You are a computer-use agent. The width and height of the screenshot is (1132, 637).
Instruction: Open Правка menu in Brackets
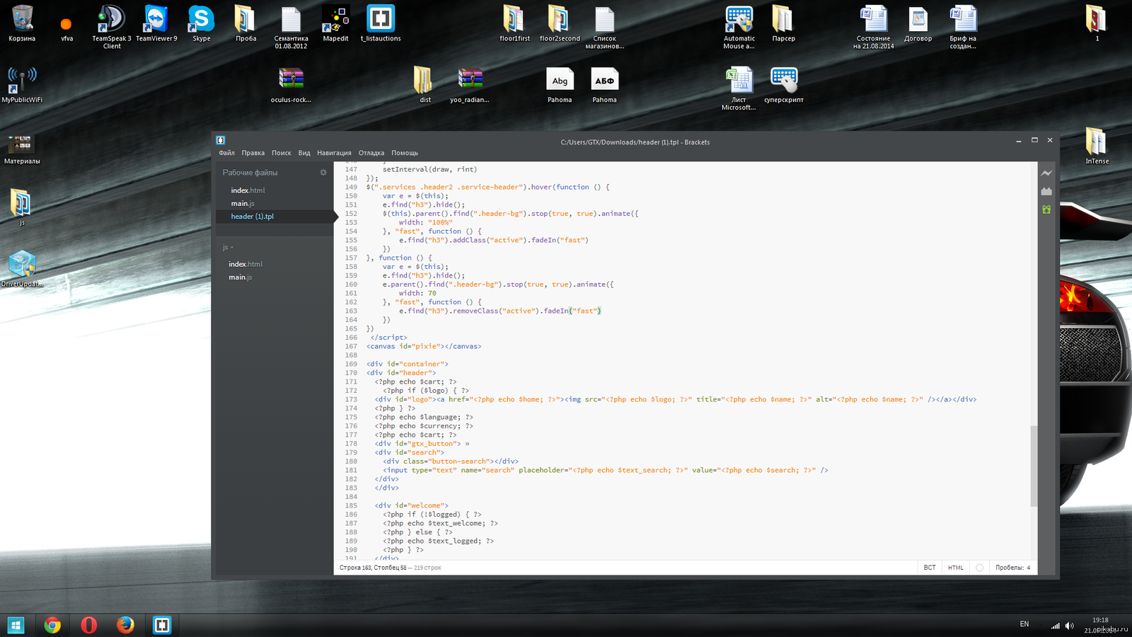[253, 153]
